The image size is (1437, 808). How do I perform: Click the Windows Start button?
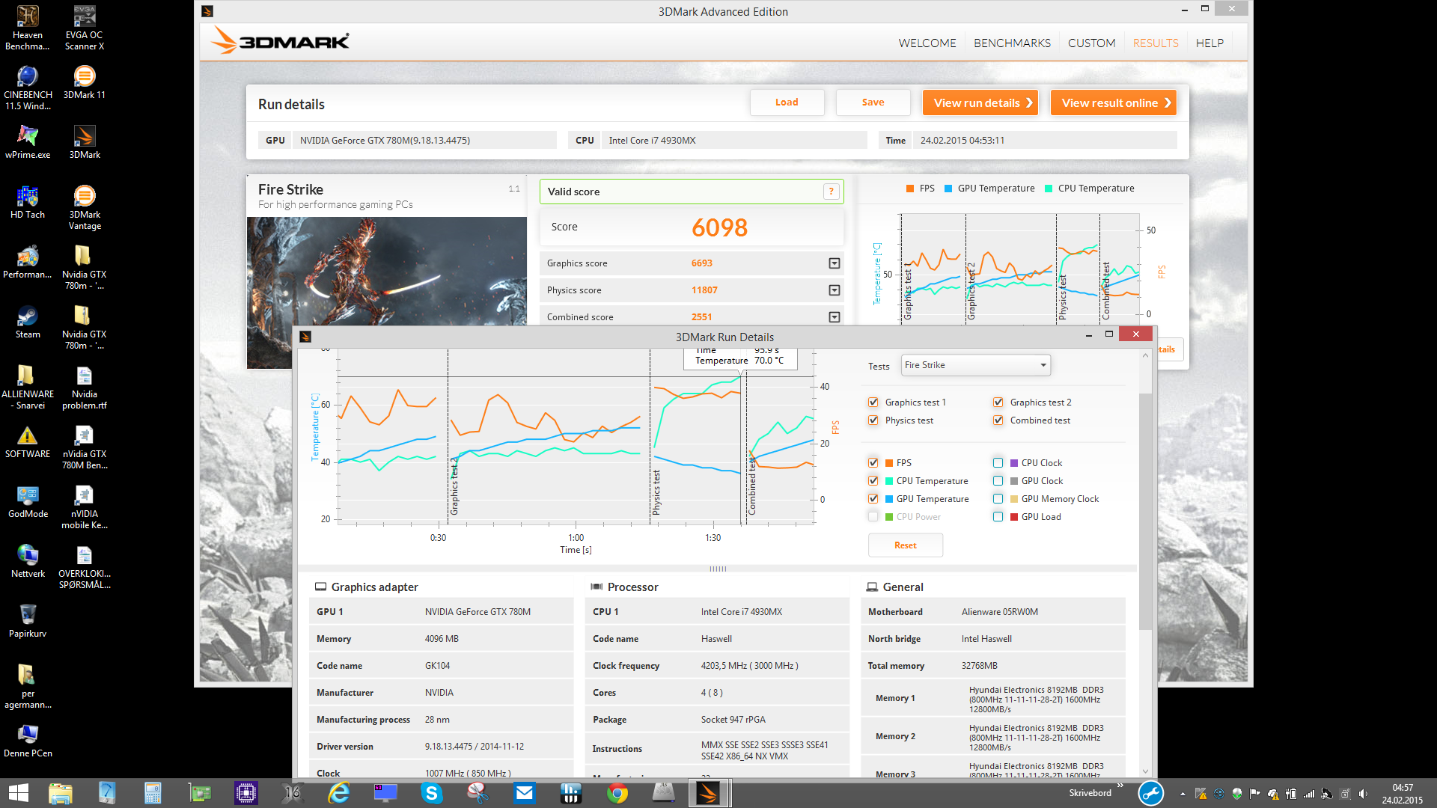[x=18, y=793]
